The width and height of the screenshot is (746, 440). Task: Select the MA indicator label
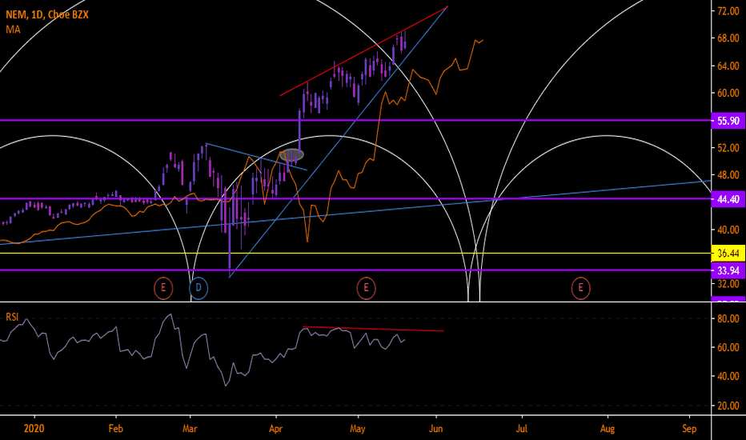(x=13, y=30)
